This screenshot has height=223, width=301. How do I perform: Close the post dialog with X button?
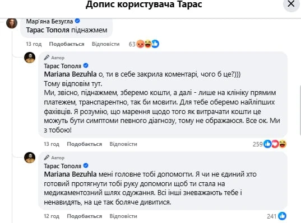[291, 4]
